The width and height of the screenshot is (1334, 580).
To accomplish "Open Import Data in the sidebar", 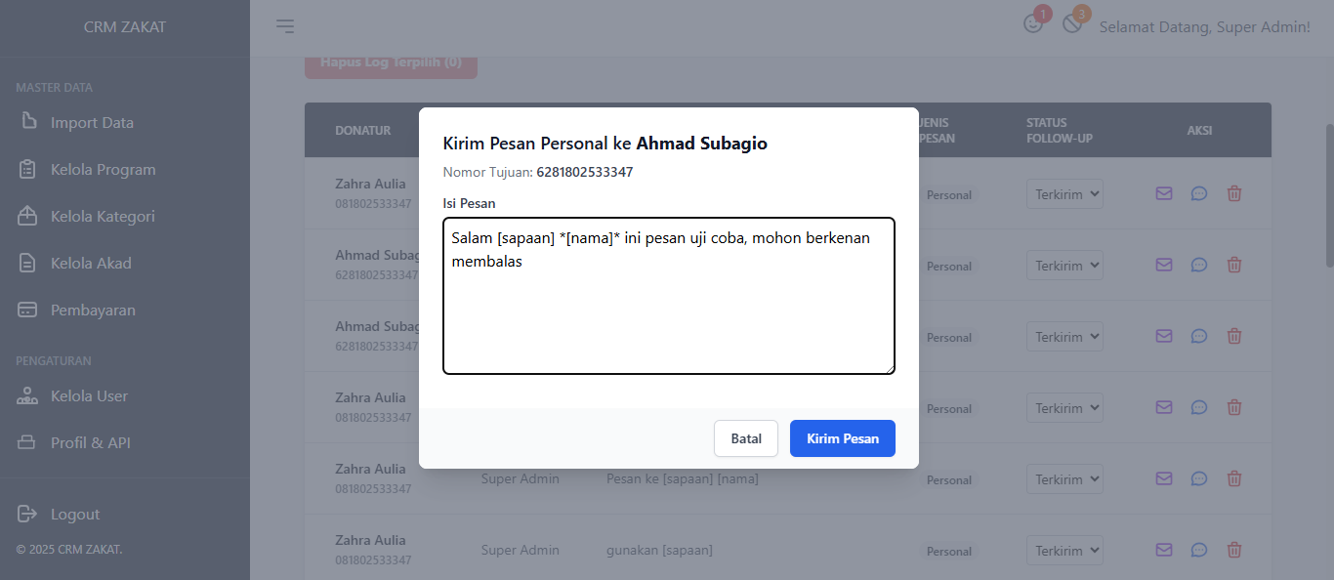I will (x=92, y=122).
